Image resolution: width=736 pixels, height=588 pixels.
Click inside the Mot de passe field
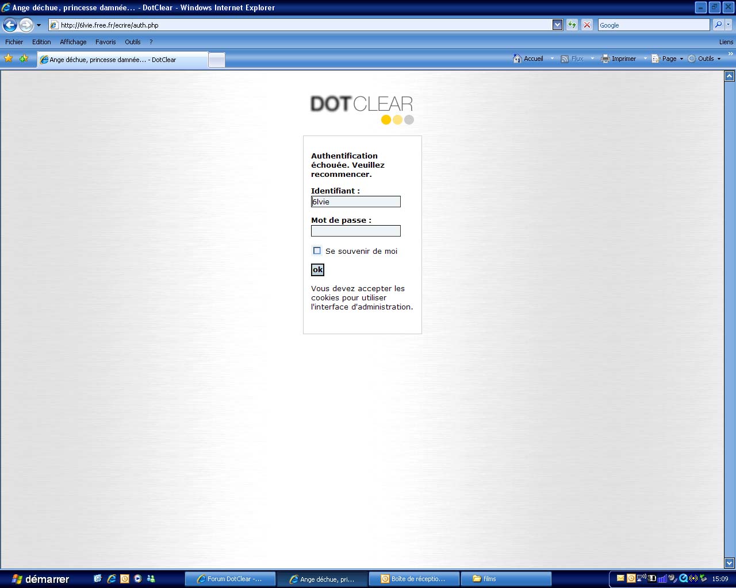pos(356,231)
